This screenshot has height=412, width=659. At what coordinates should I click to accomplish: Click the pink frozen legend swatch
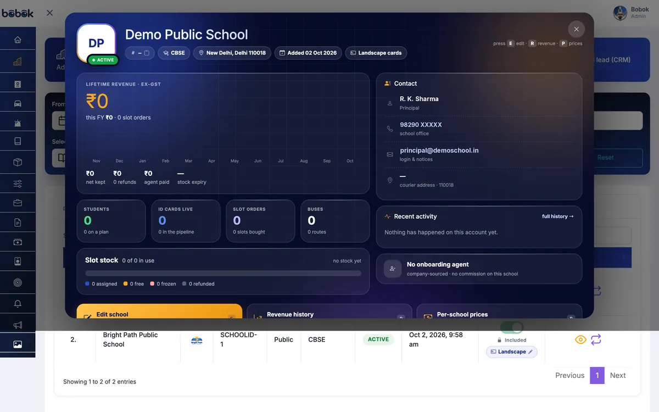click(152, 284)
